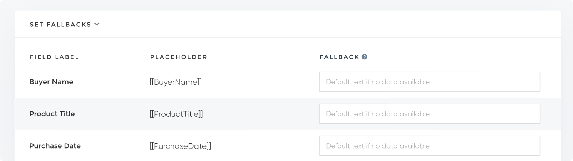Image resolution: width=573 pixels, height=161 pixels.
Task: Click the [[BuyerName]] placeholder token
Action: point(176,82)
